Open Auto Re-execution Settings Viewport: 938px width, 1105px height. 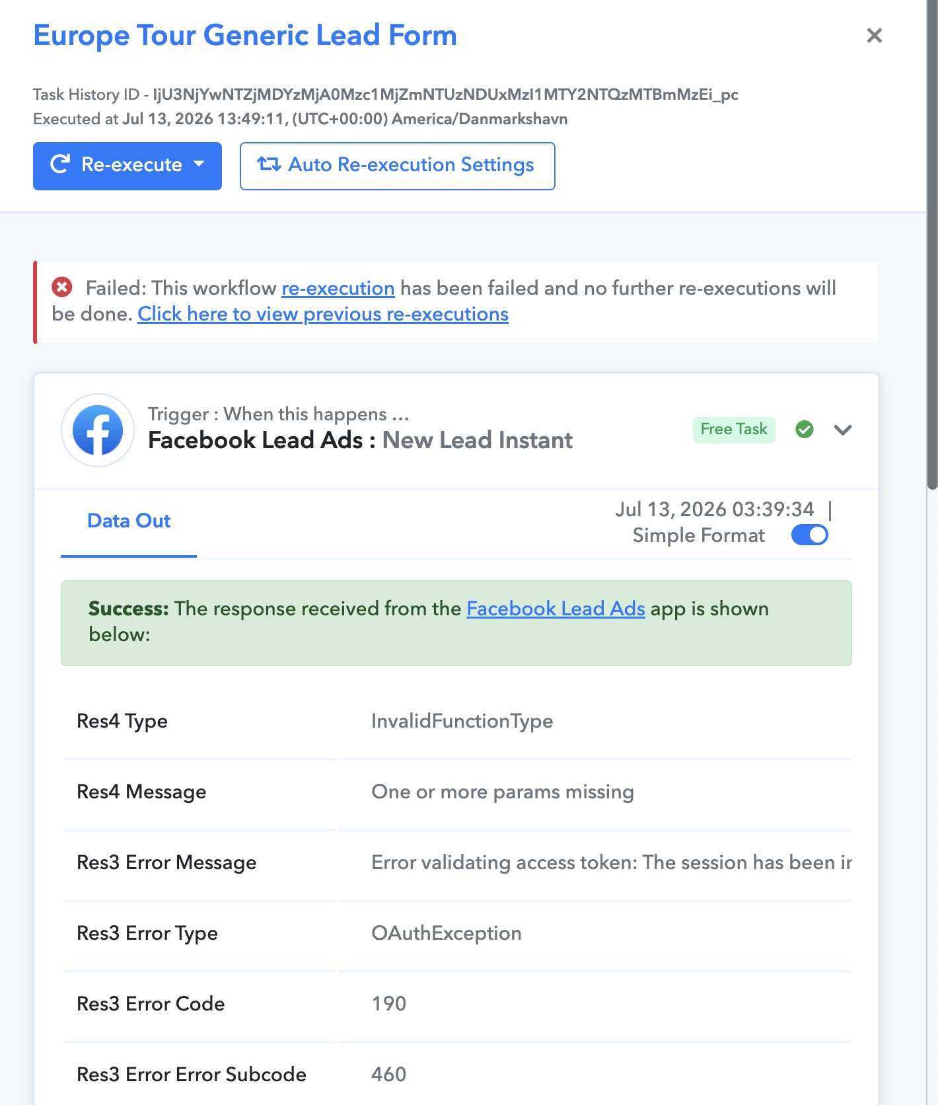pos(397,166)
